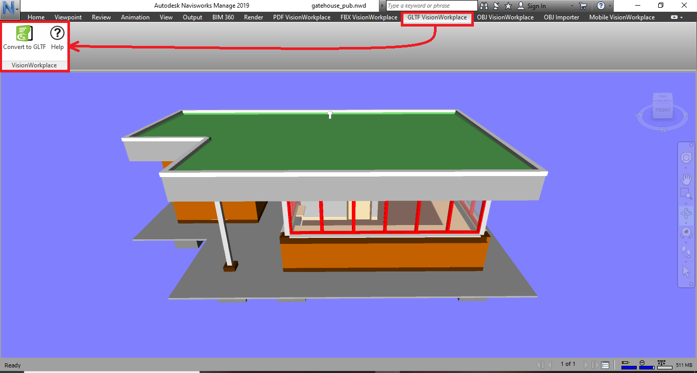Open the Sheet Browser icon
Screen dimensions: 697x373
pyautogui.click(x=605, y=365)
